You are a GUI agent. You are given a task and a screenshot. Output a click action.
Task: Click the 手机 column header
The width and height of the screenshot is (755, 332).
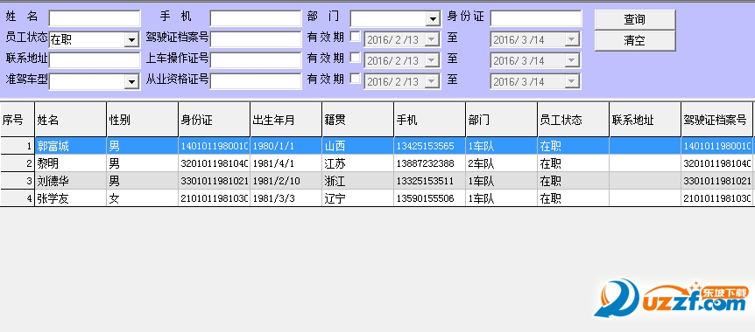[429, 120]
